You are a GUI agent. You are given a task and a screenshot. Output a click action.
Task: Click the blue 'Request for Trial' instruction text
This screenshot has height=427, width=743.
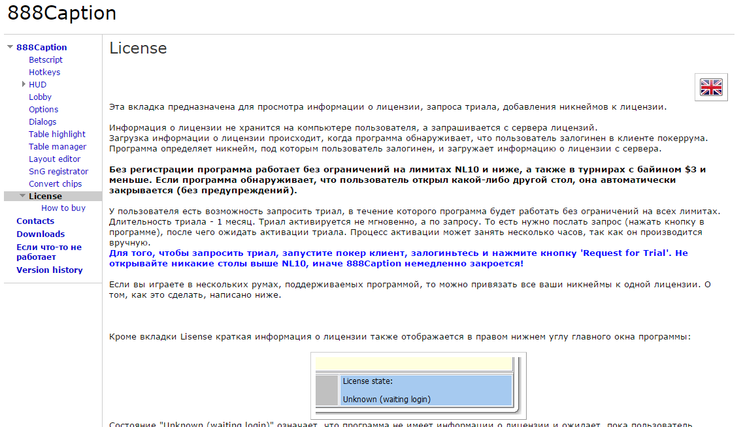tap(399, 258)
